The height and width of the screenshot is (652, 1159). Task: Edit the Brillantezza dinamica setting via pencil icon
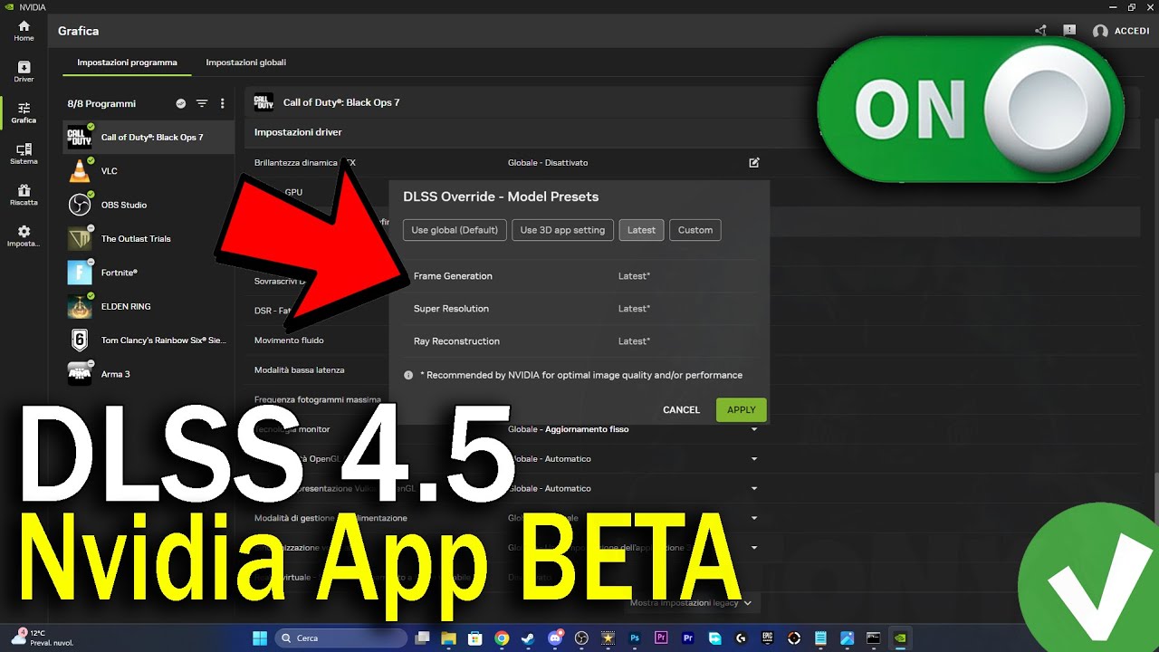coord(754,163)
